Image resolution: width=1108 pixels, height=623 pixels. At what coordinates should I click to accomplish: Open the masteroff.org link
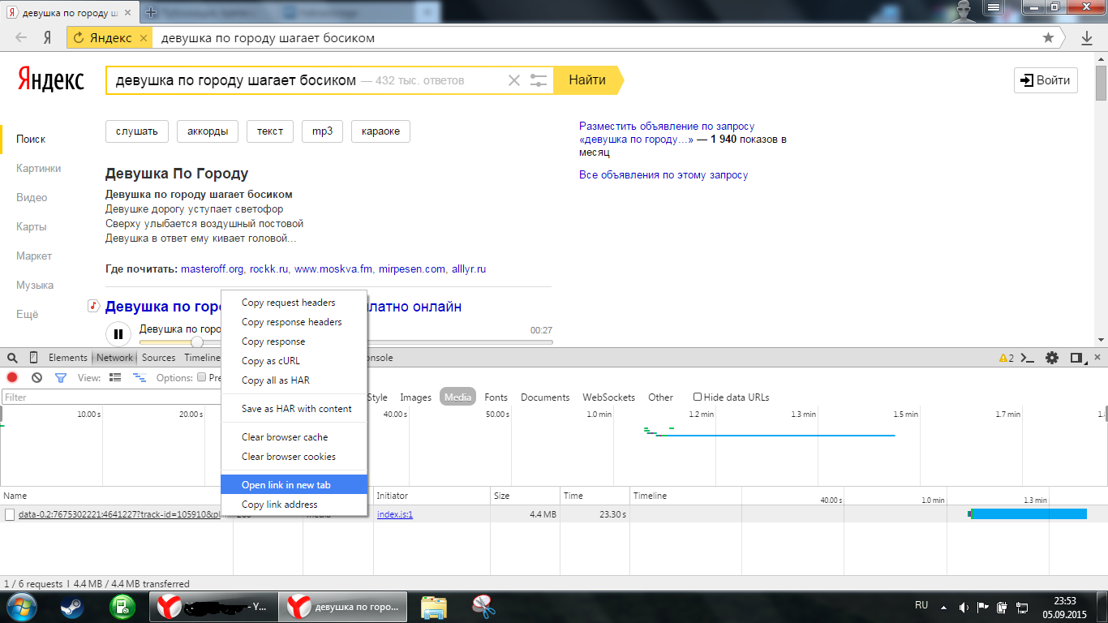[213, 269]
